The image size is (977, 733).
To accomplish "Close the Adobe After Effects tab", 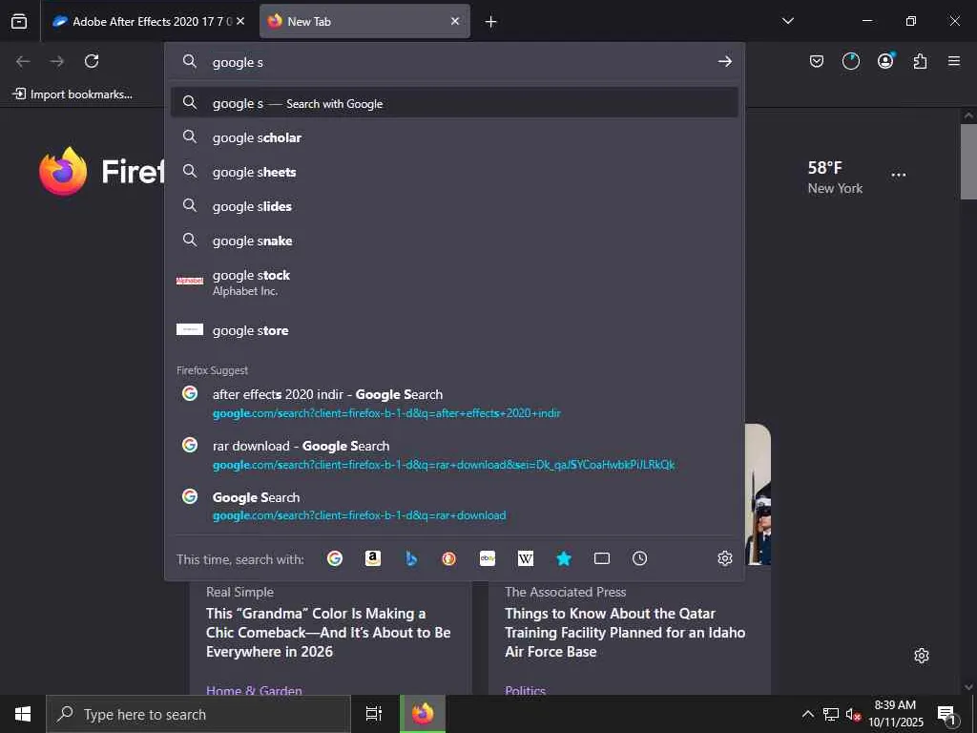I will 240,21.
